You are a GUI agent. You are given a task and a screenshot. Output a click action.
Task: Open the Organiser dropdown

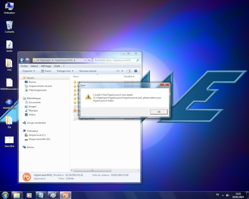(x=29, y=71)
